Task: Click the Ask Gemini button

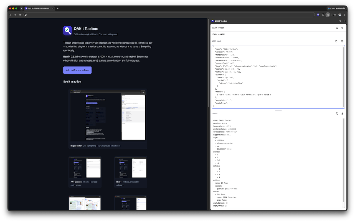Action: 336,9
